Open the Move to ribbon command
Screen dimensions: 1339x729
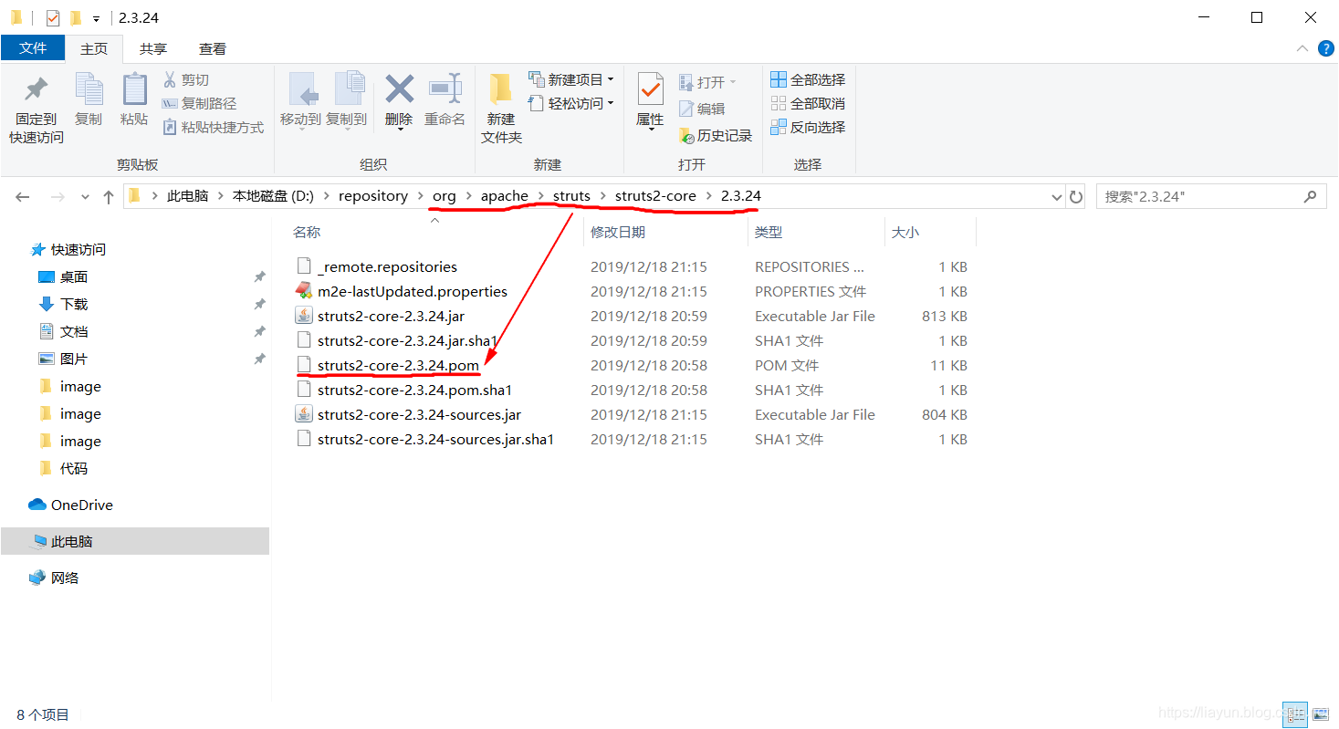tap(300, 99)
